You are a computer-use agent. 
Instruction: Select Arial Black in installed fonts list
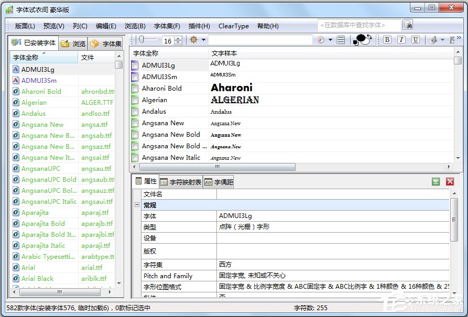pyautogui.click(x=37, y=279)
